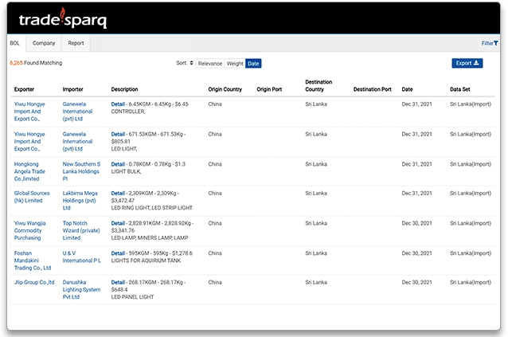Sort results by Relevance
Image resolution: width=508 pixels, height=337 pixels.
[x=210, y=64]
